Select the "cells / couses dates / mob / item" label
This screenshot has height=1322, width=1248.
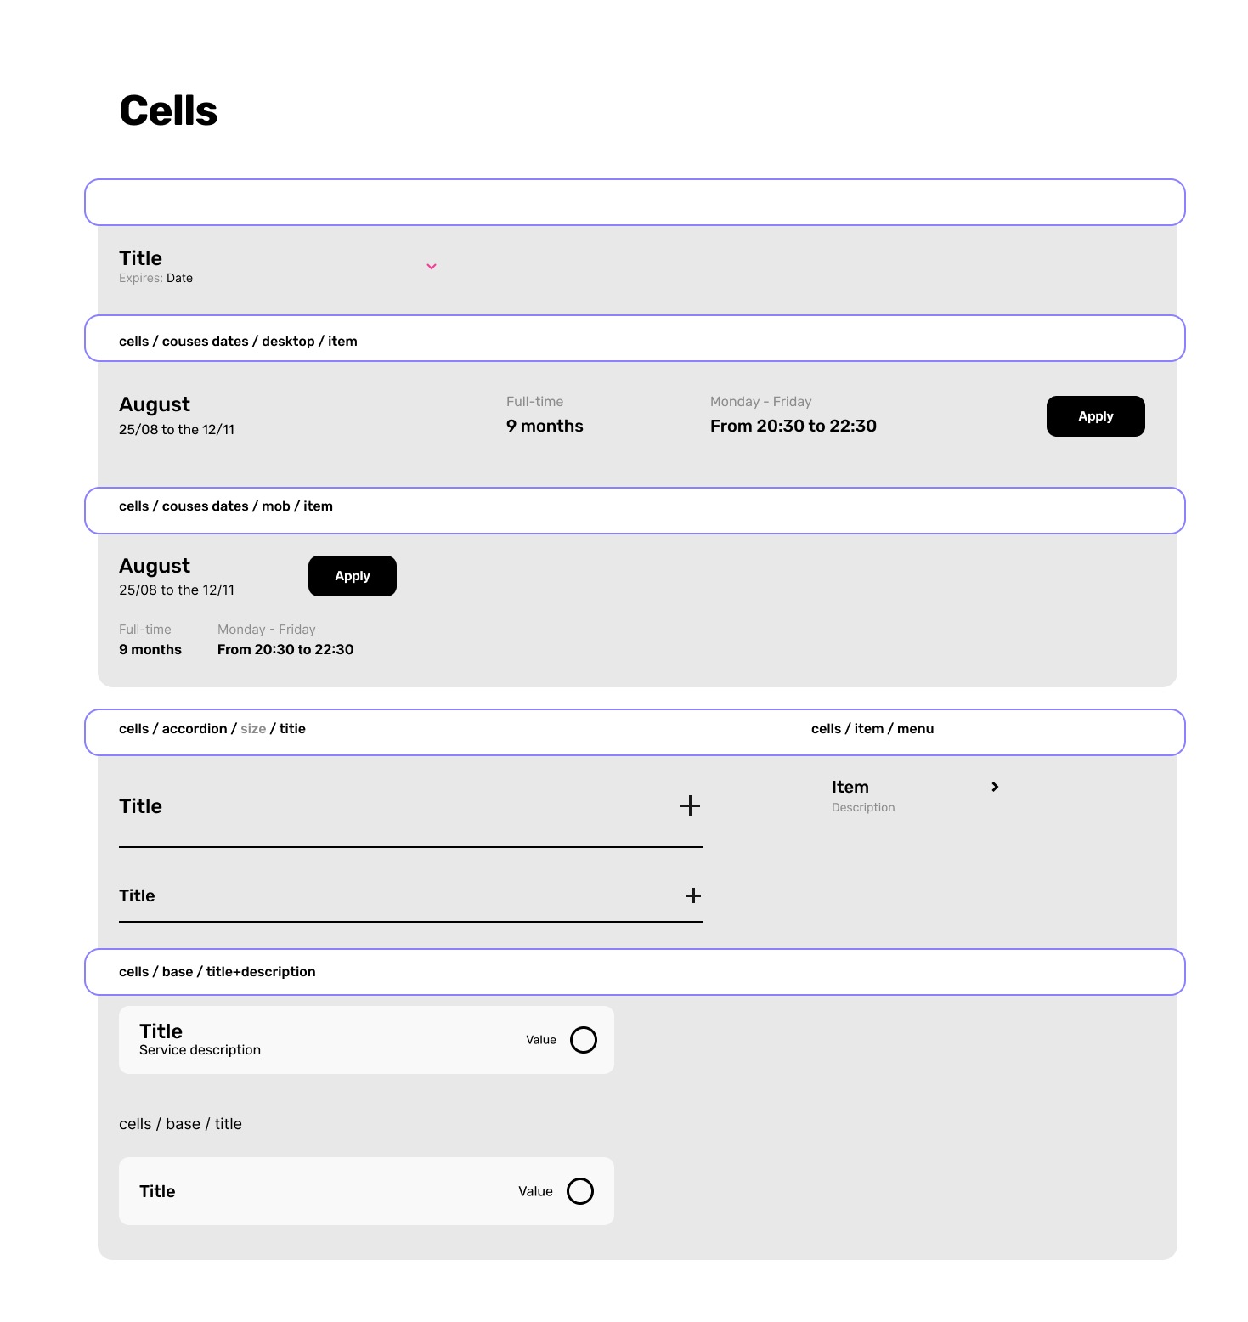(226, 506)
